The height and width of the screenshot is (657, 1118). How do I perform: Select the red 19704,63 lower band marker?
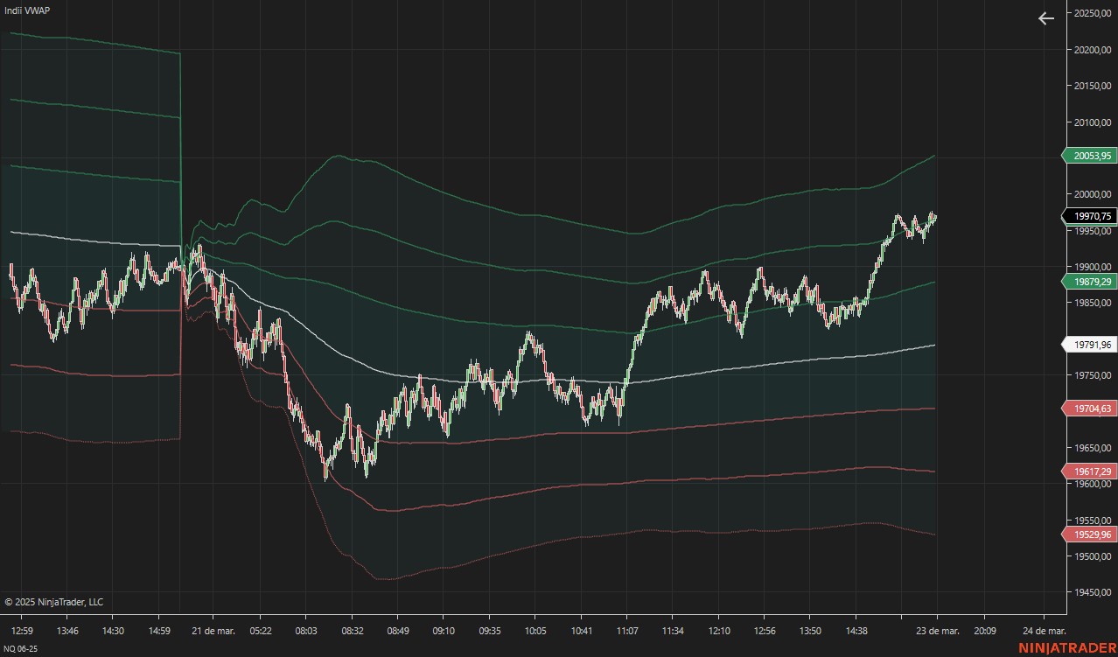pos(1090,408)
